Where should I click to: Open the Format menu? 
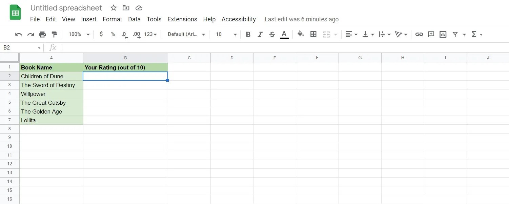[112, 19]
